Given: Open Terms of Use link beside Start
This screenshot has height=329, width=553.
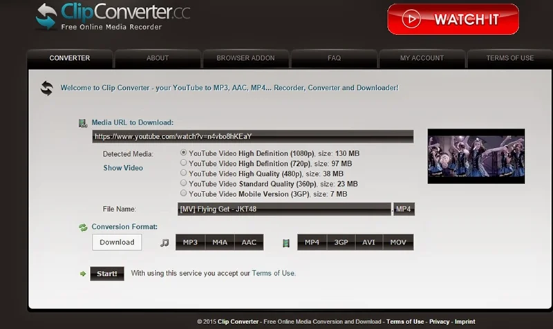Looking at the screenshot, I should [273, 273].
